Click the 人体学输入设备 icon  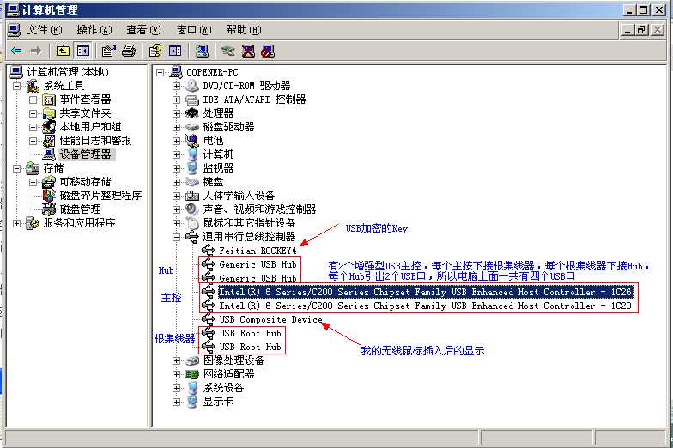192,196
